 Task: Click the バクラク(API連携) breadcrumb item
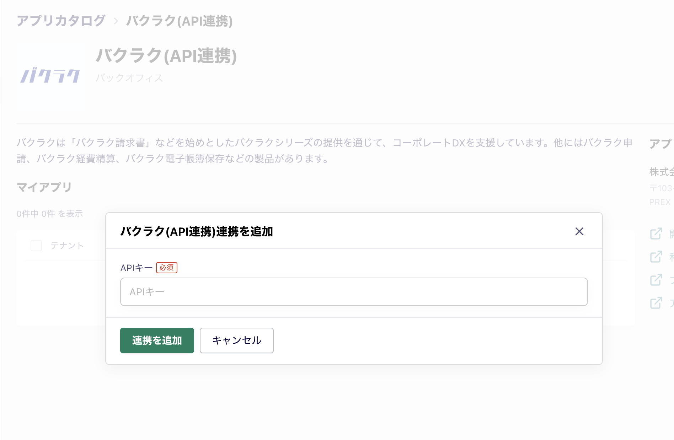pos(179,21)
